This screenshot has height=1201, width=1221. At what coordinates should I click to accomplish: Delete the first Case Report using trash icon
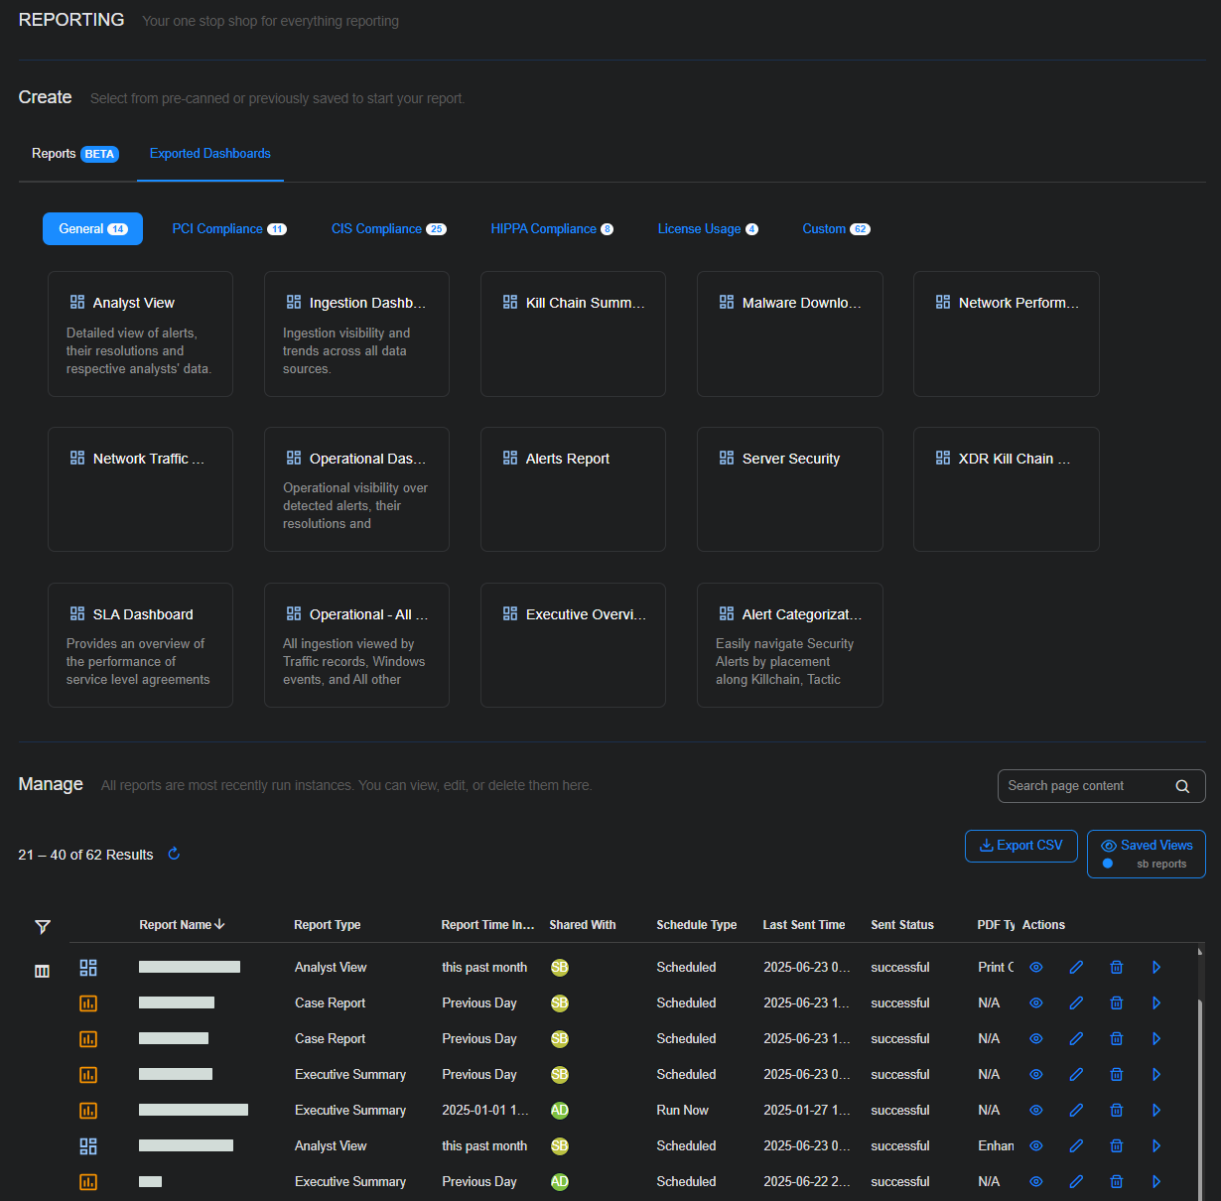point(1116,1002)
